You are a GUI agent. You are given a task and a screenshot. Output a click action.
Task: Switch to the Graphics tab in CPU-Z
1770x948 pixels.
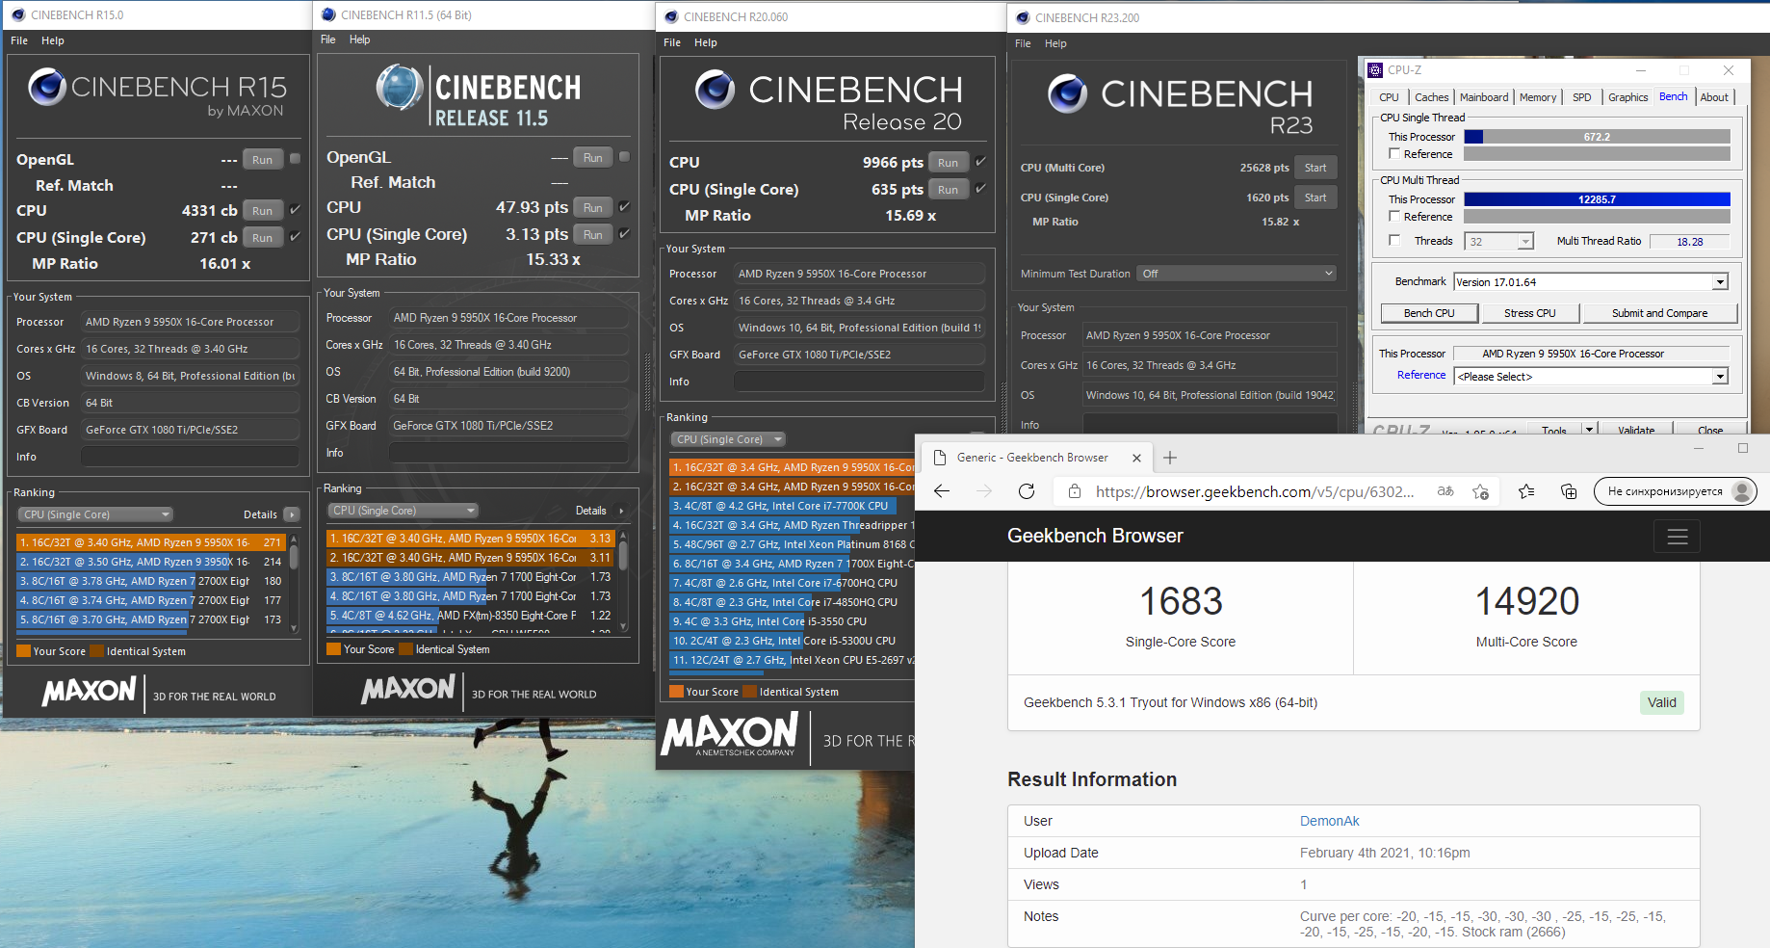pos(1627,97)
